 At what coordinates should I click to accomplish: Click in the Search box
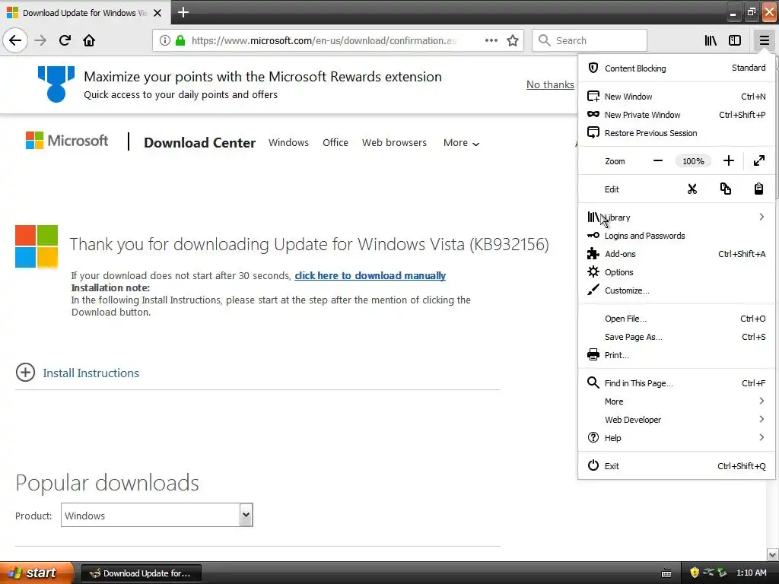pyautogui.click(x=590, y=40)
